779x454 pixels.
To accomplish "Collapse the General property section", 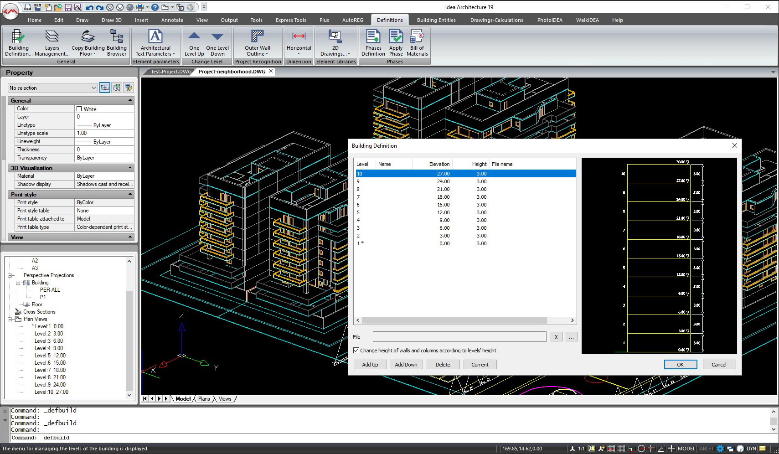I will click(130, 100).
